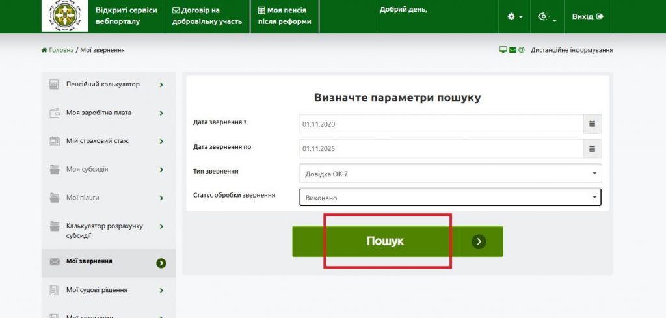Expand Калькулятор розрахунку субсидії chevron
The width and height of the screenshot is (666, 318).
tap(161, 227)
